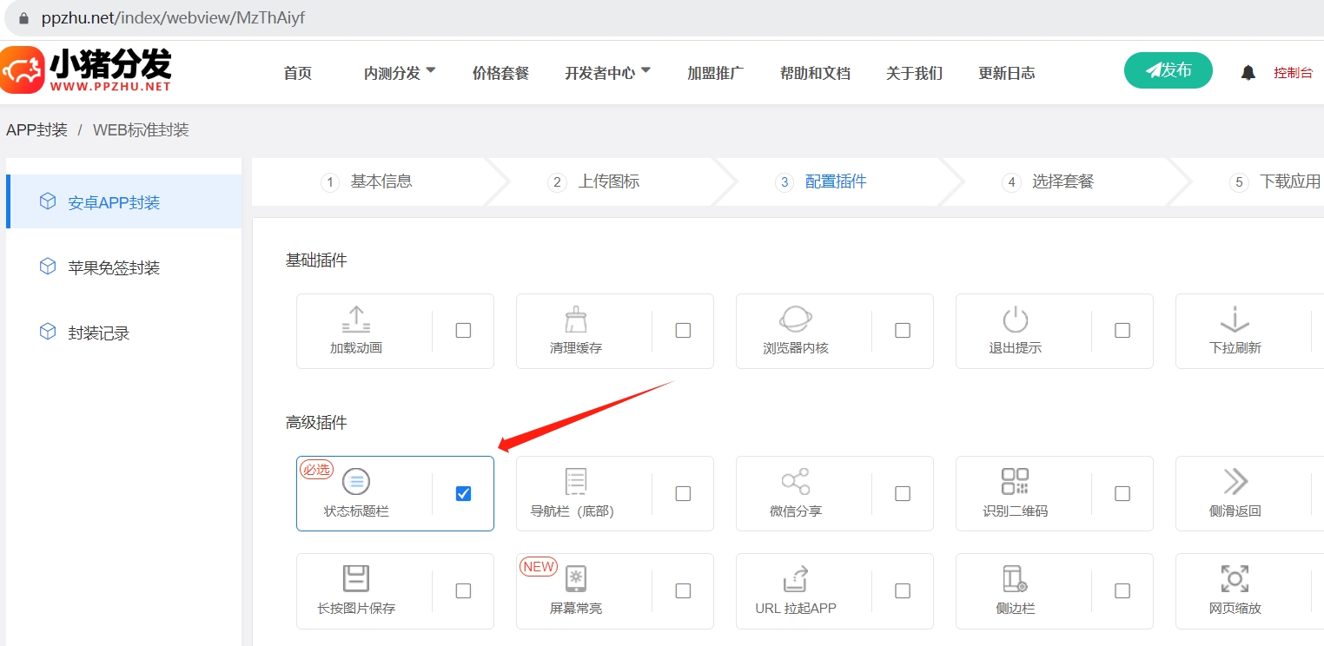The width and height of the screenshot is (1324, 646).
Task: Select the 浏览器内核 (browser kernel) planet icon
Action: click(x=795, y=320)
